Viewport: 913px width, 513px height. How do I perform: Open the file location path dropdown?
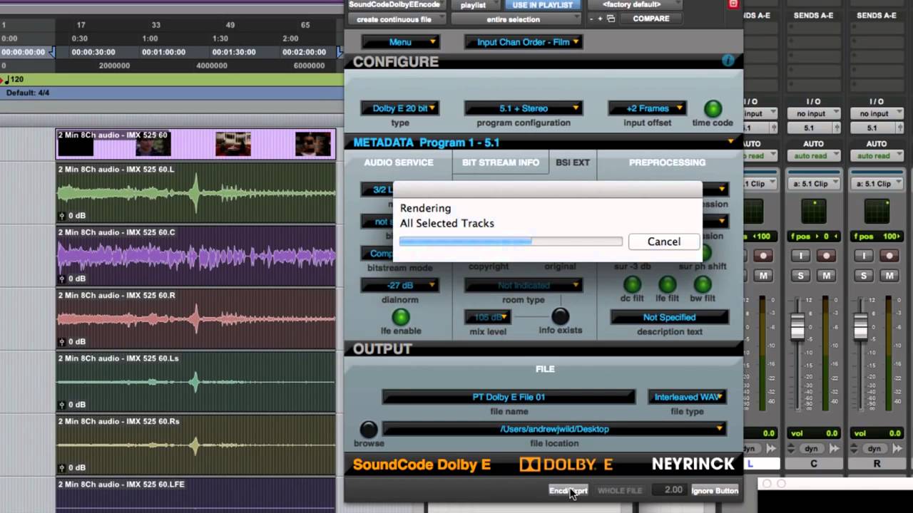554,429
